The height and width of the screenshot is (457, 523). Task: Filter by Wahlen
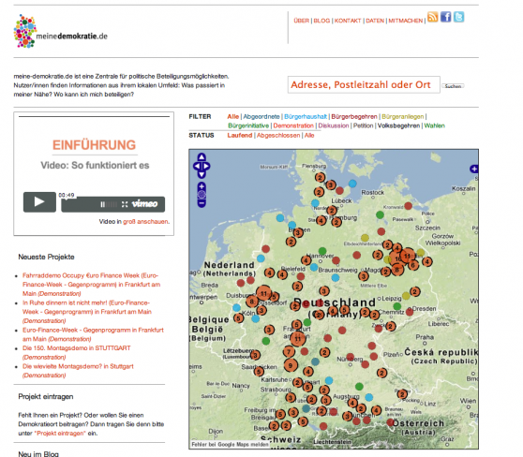pos(434,125)
